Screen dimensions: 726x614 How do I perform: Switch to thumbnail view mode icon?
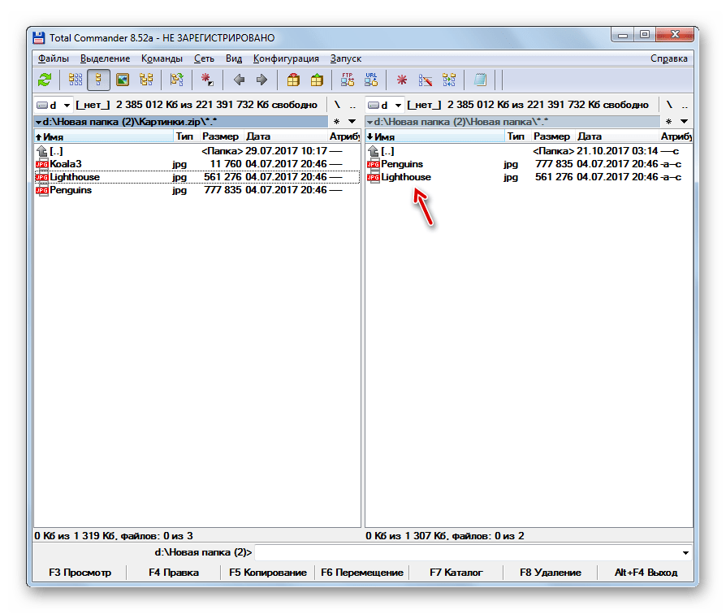coord(123,80)
